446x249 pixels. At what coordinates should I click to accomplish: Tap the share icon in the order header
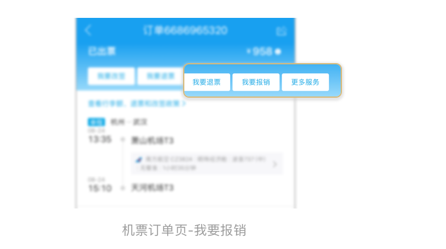point(281,31)
